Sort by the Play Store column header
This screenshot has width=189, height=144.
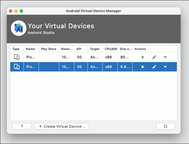click(x=48, y=49)
